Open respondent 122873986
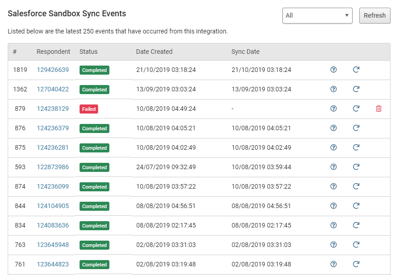Viewport: 400px width, 275px height. (x=53, y=167)
